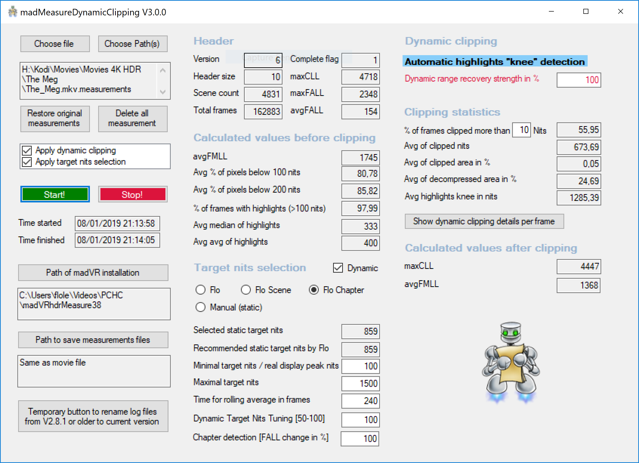Screen dimensions: 639x463
Task: Select Manual (static) target nits option
Action: (x=201, y=307)
